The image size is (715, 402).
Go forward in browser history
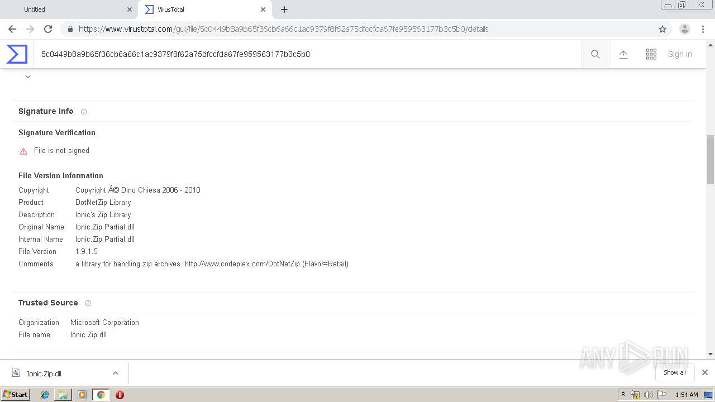click(30, 29)
